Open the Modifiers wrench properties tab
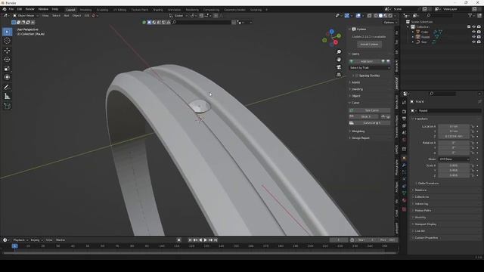Screen dimensions: 484x272 point(404,165)
